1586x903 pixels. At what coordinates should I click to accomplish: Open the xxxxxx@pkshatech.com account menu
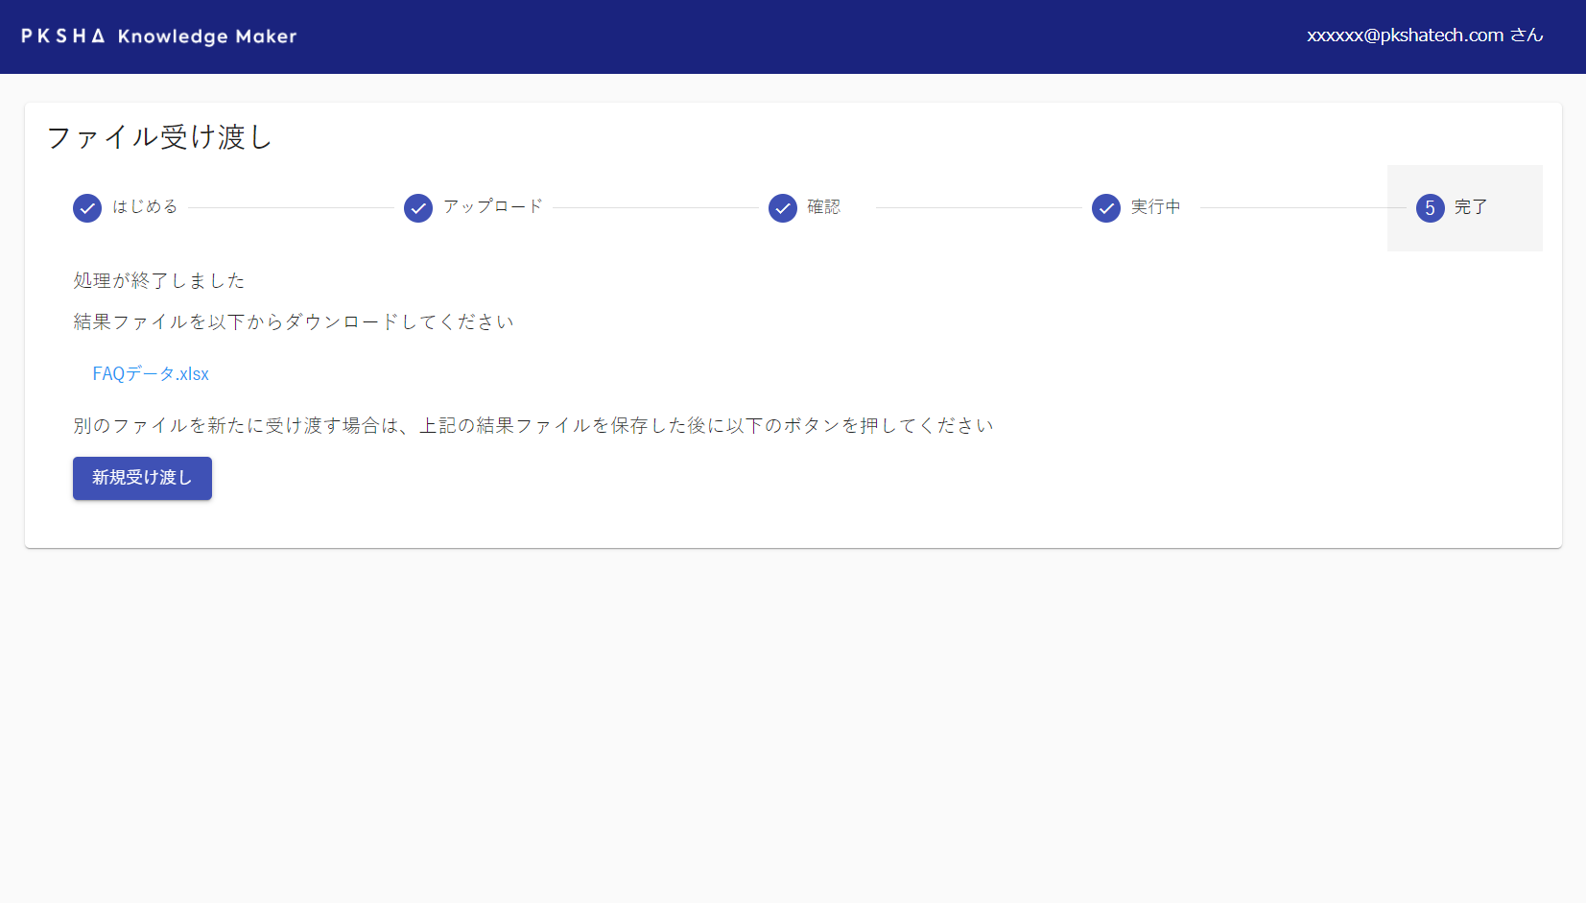pos(1425,36)
